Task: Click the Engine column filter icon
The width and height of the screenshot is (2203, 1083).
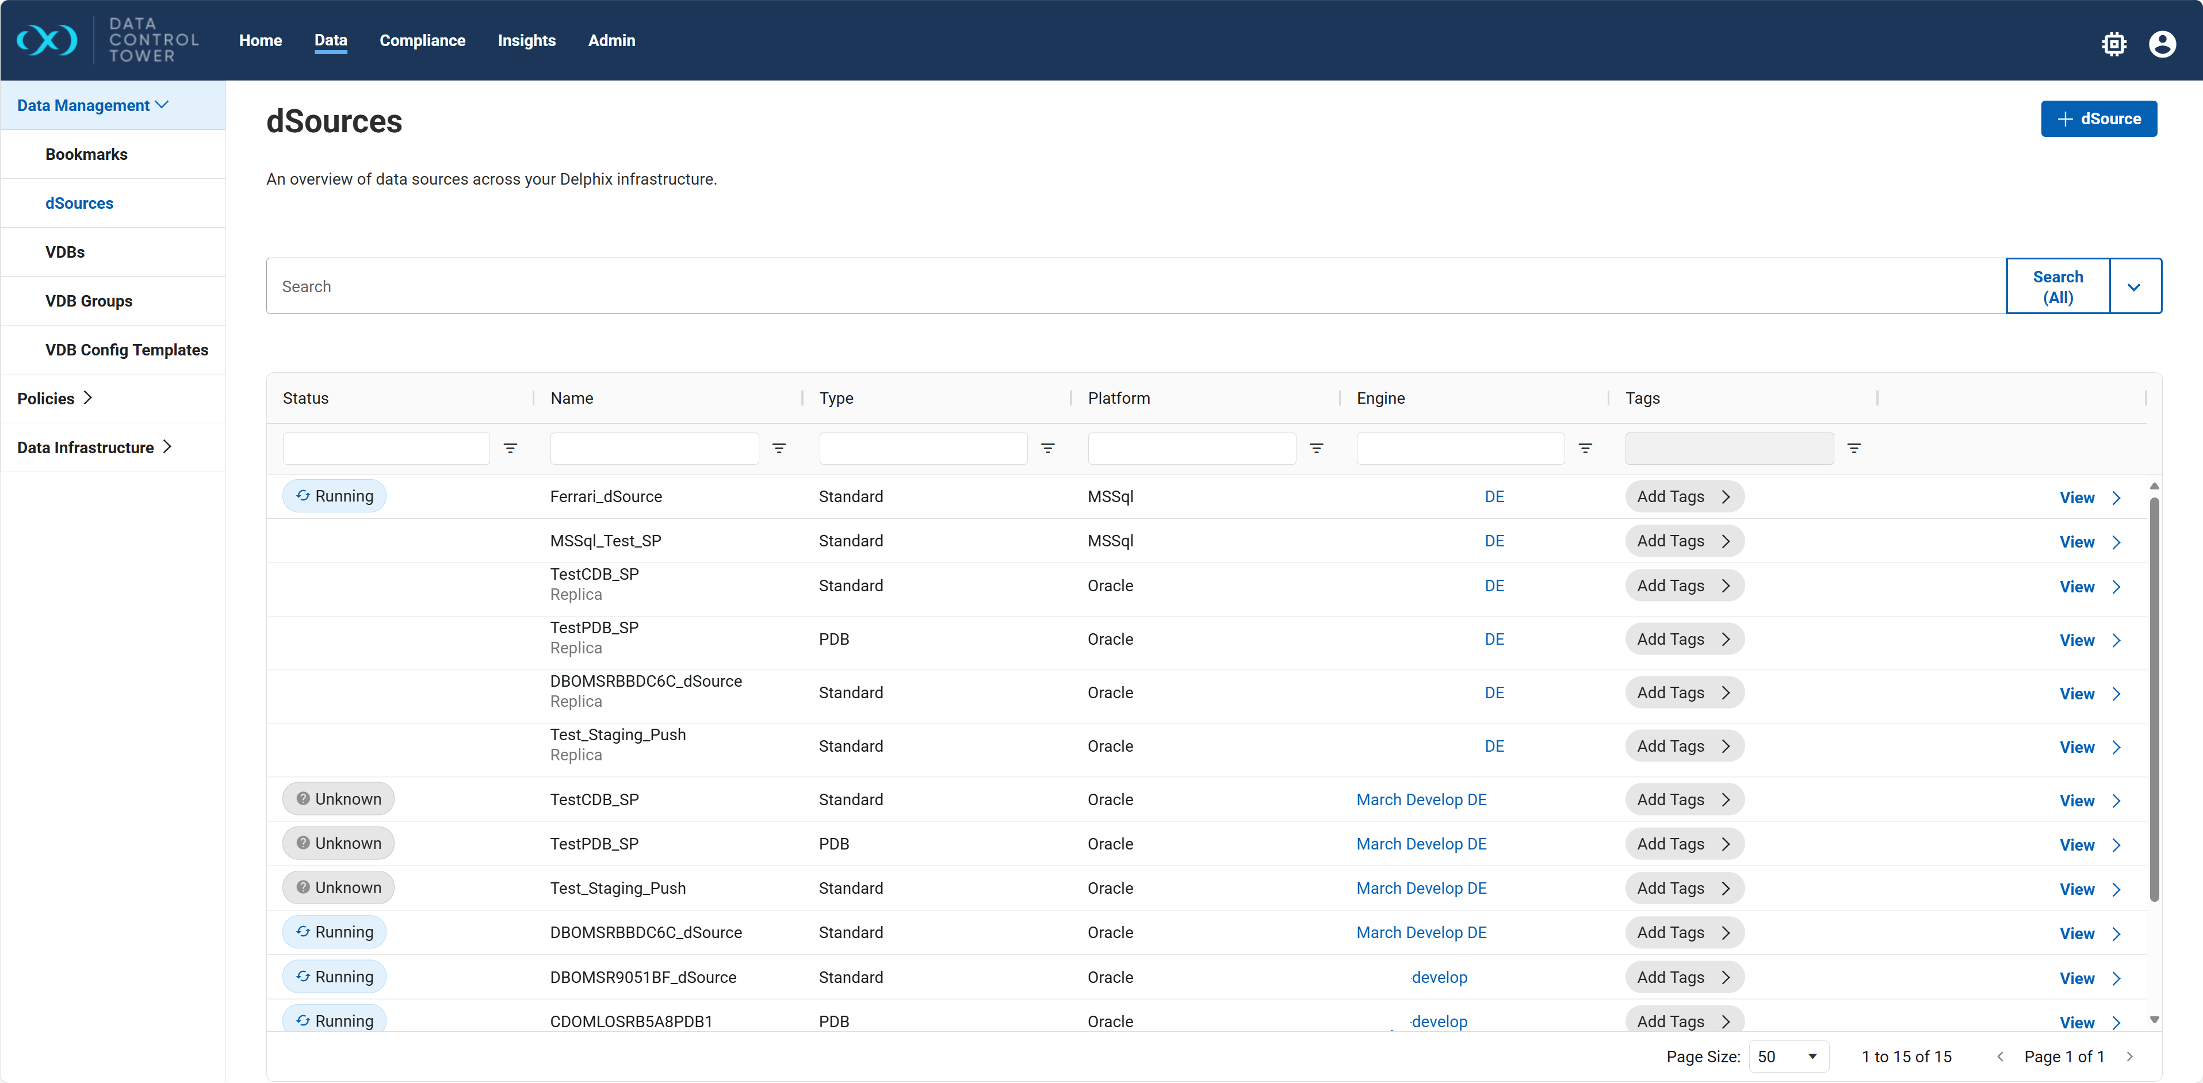Action: (1585, 448)
